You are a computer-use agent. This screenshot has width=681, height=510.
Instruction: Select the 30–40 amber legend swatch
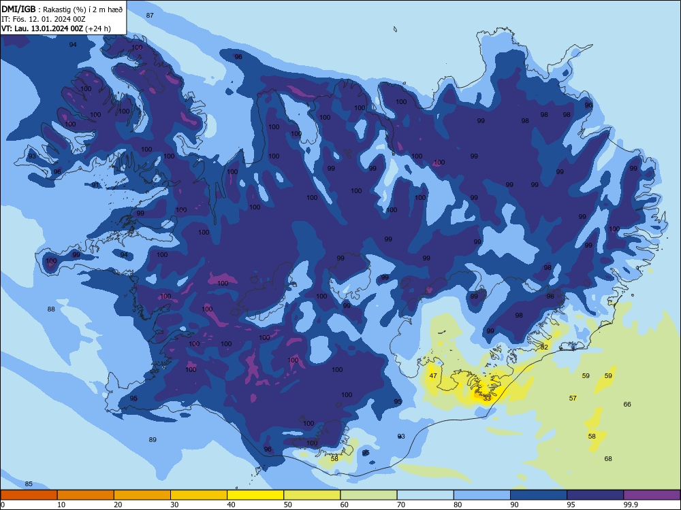tap(199, 495)
